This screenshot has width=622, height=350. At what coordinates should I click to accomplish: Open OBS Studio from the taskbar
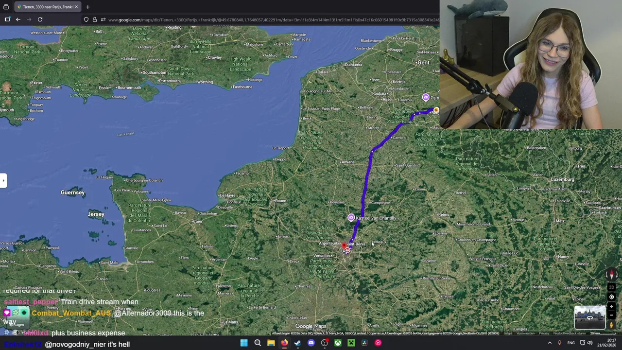tap(324, 343)
